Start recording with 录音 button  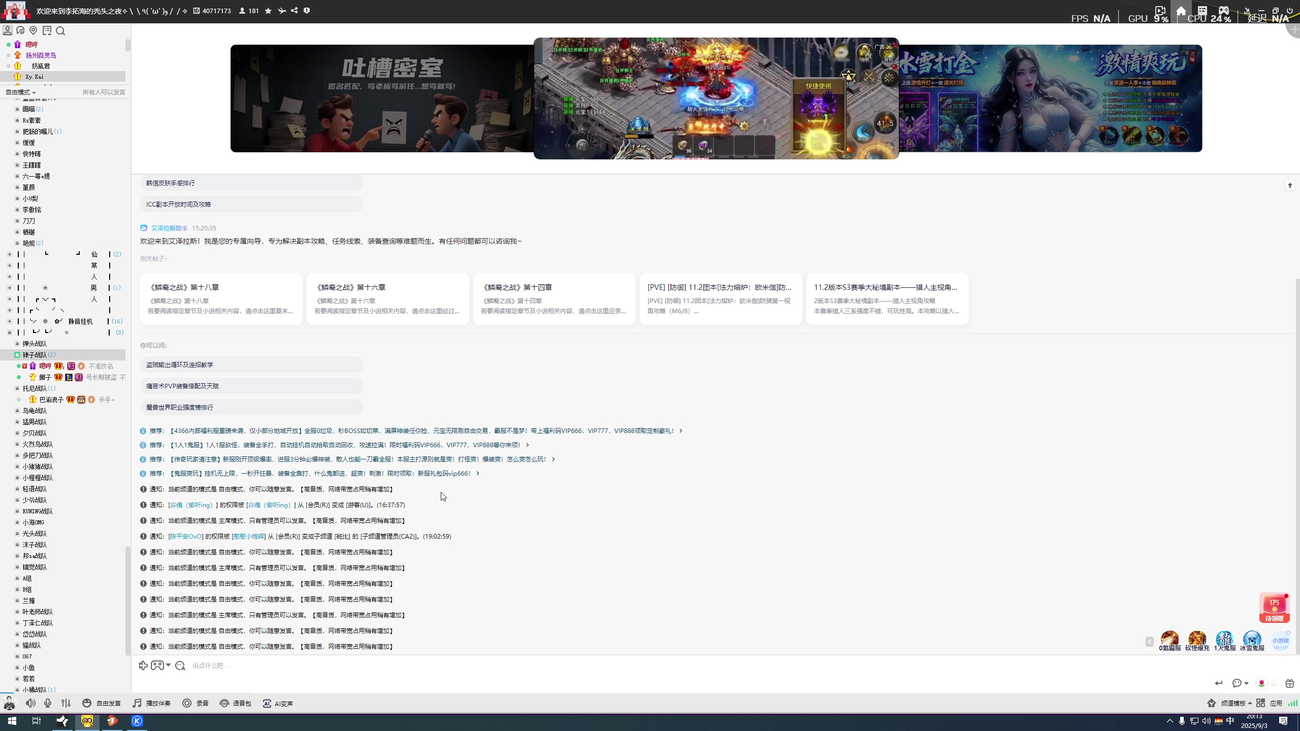[x=196, y=703]
